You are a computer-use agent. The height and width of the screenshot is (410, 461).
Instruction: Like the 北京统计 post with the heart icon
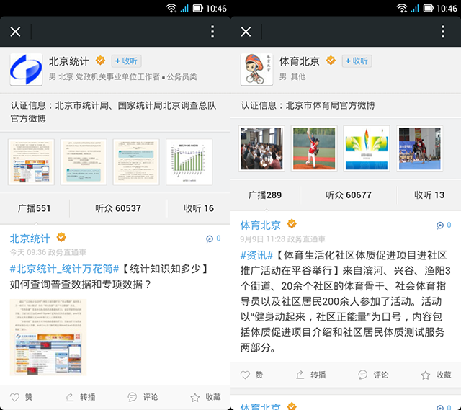22,397
